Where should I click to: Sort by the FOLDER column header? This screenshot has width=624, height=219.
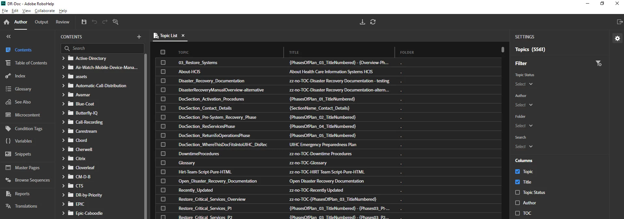point(407,52)
